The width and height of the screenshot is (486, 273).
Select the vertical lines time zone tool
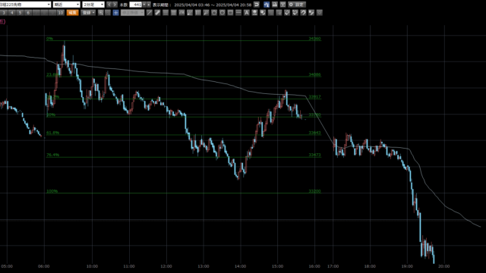click(197, 13)
